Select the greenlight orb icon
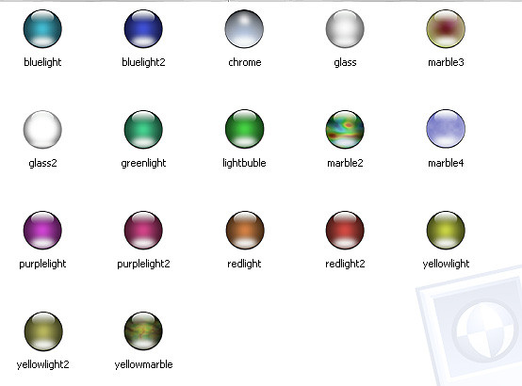522x386 pixels. (x=143, y=129)
